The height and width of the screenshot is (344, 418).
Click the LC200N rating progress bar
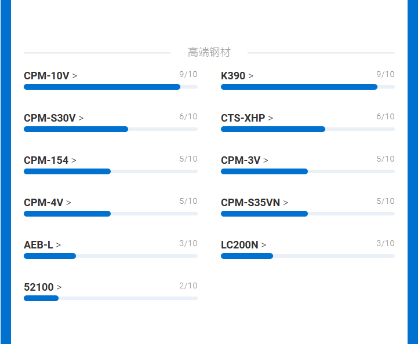307,256
